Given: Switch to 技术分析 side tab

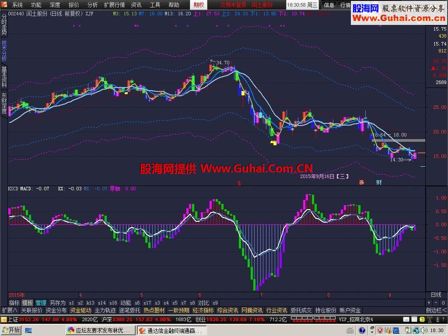Looking at the screenshot, I should pos(4,50).
